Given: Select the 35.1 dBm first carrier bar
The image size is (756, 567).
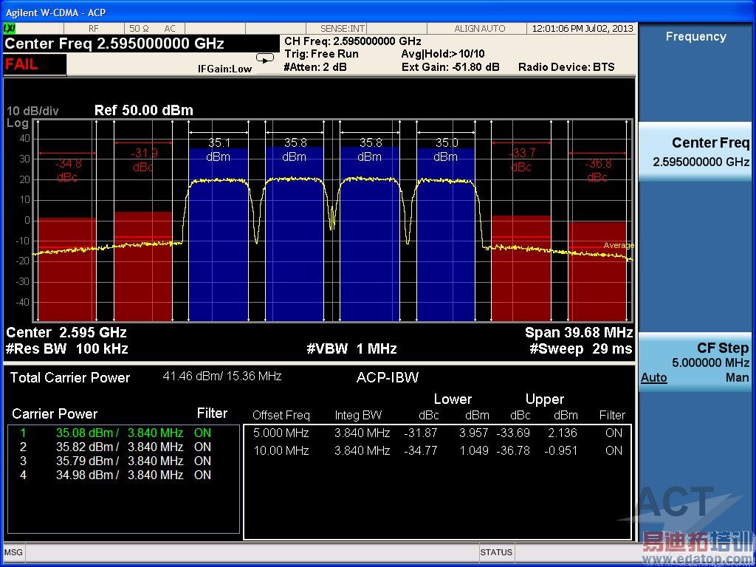Looking at the screenshot, I should [x=218, y=235].
